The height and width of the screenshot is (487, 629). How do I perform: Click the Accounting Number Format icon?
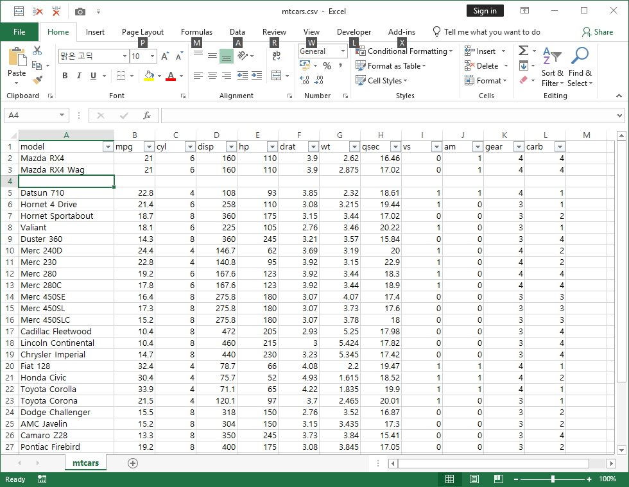(305, 65)
